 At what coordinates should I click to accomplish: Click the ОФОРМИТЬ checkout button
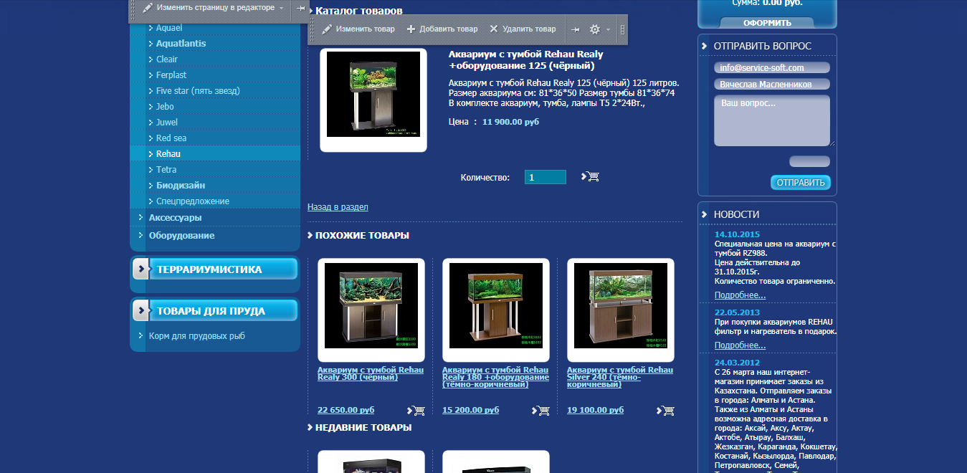767,23
